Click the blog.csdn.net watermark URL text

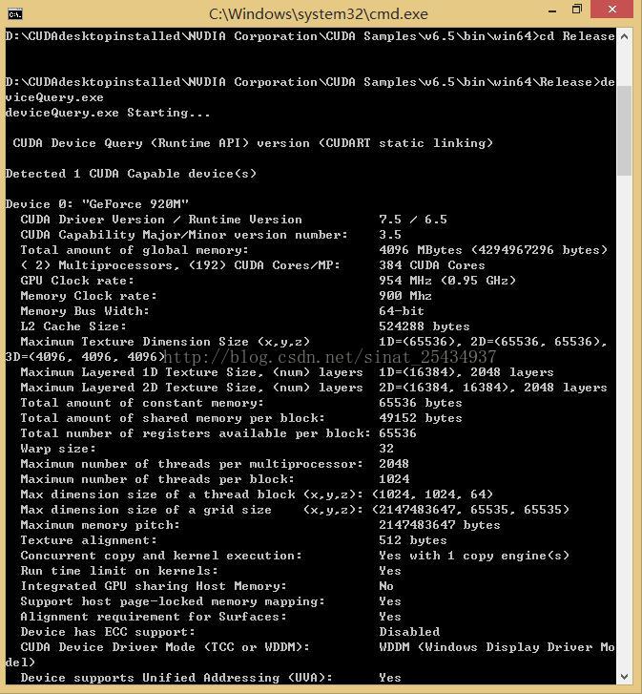coord(330,357)
